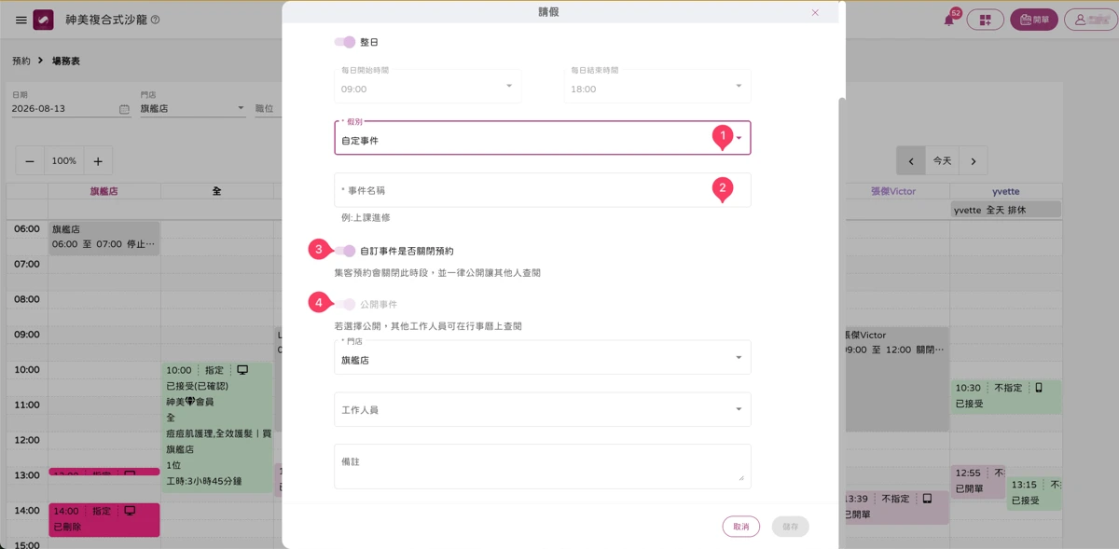
Task: Open the notification bell with 52 badge
Action: [x=949, y=20]
